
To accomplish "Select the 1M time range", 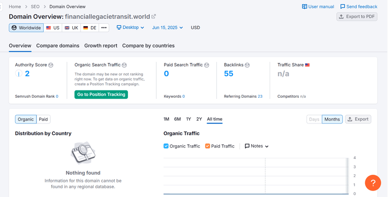I will (166, 119).
